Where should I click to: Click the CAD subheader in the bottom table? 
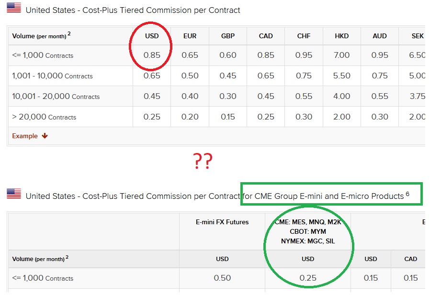(x=410, y=259)
